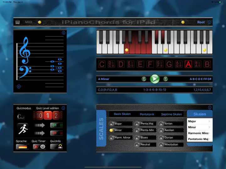Toggle the MIDI indicator light
This screenshot has height=169, width=226.
(40, 22)
